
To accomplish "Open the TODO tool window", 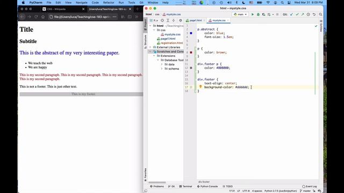I will 227,187.
